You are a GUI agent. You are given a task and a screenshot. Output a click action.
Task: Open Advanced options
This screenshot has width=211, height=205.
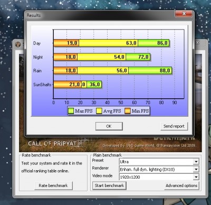pos(181,185)
